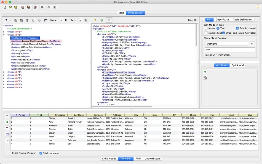
Task: Expand the Person id="6" tree node
Action: 4,81
